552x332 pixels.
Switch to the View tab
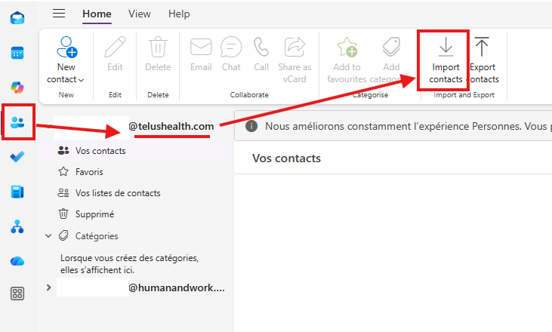click(140, 14)
